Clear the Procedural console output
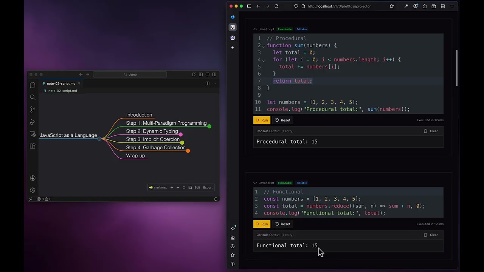Viewport: 484px width, 272px height. (431, 131)
